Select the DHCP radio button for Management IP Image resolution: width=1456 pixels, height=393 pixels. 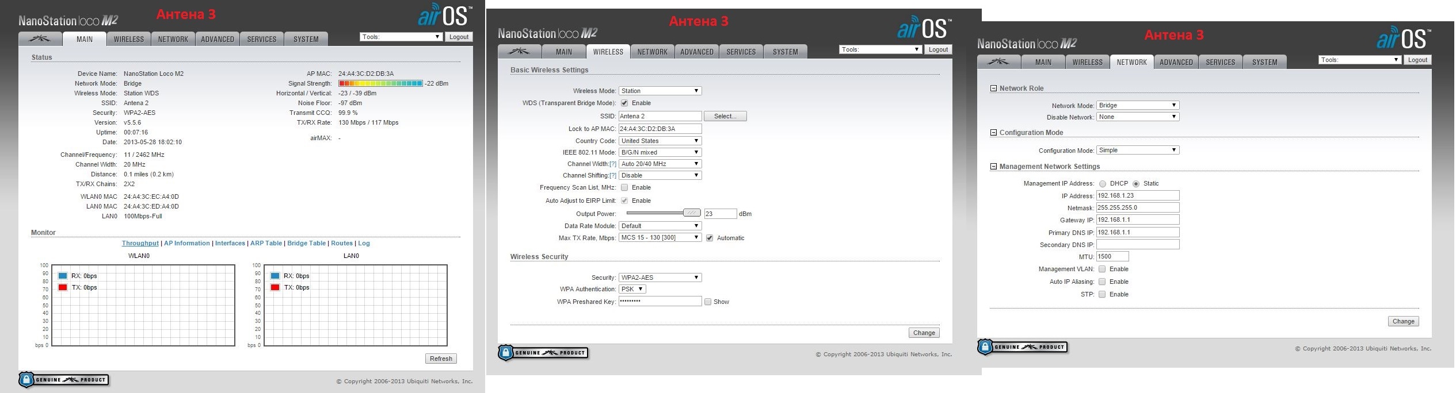tap(1103, 184)
